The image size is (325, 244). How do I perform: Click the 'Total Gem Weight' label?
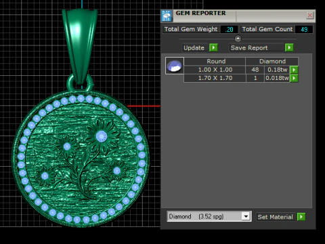(191, 29)
